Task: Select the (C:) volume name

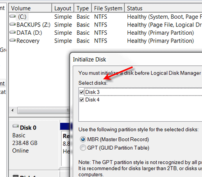Action: pos(22,17)
